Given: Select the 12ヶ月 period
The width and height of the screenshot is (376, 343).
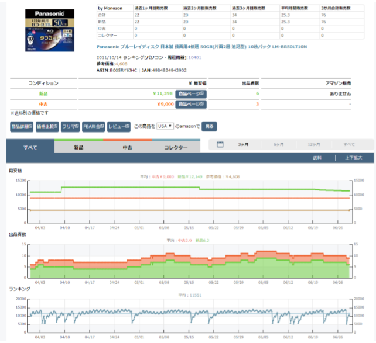Looking at the screenshot, I should (x=314, y=144).
